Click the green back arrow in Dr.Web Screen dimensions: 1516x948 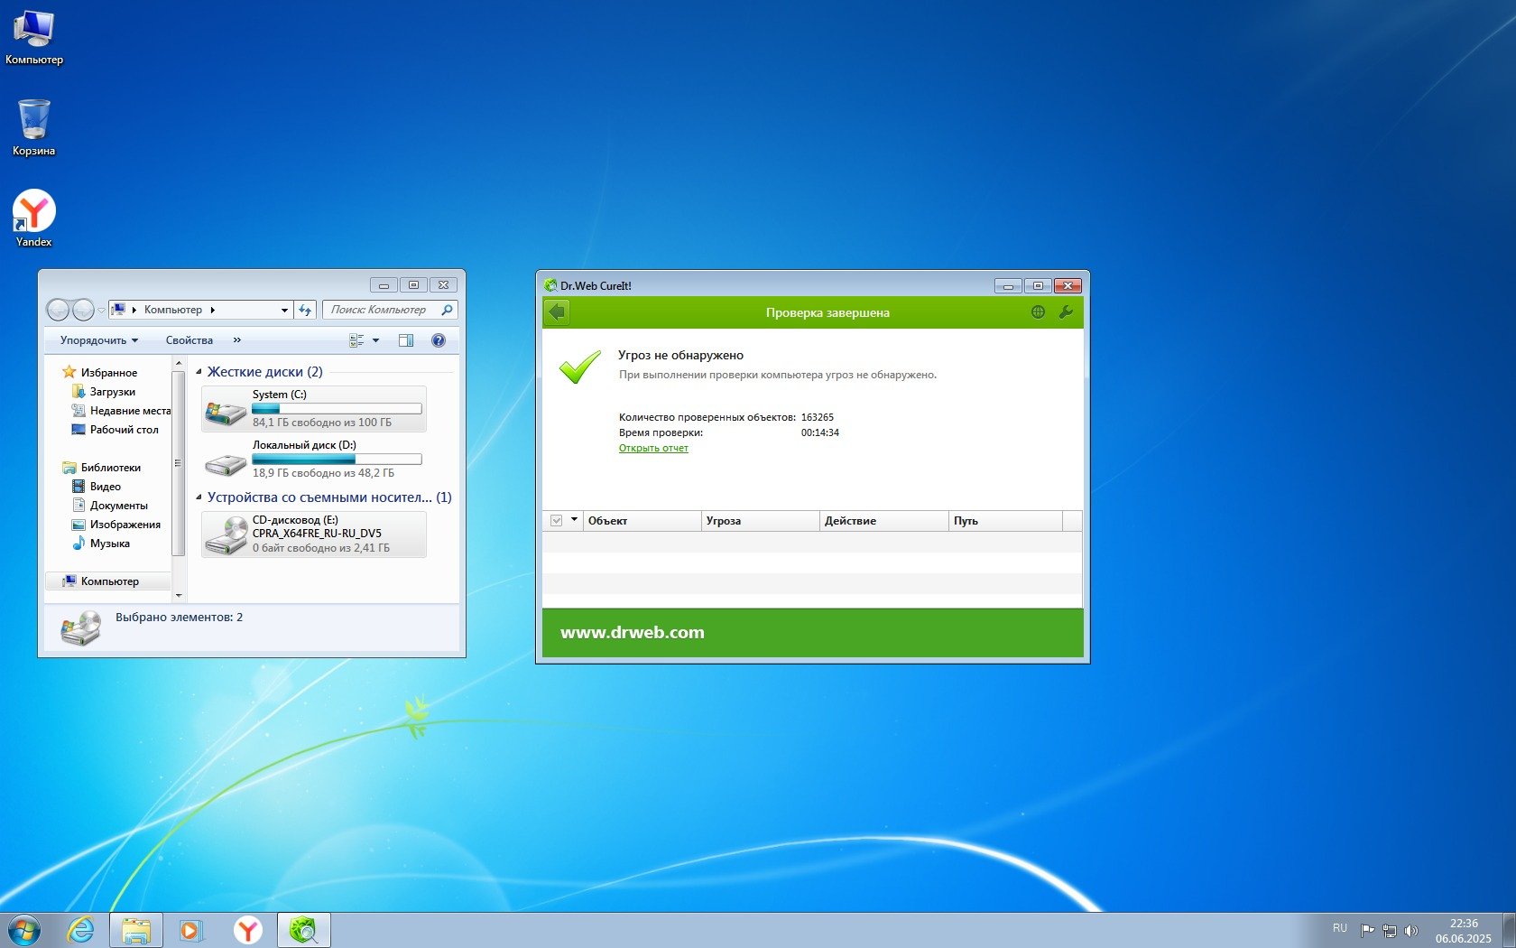[558, 312]
